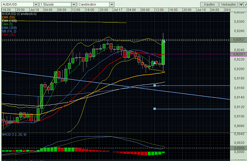Image resolution: width=247 pixels, height=161 pixels.
Task: Click the purple 0,9231 price level label
Action: click(239, 54)
